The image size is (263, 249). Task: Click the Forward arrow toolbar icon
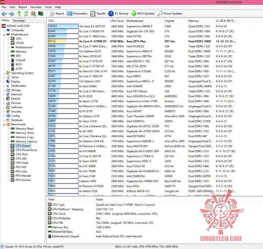pos(11,14)
